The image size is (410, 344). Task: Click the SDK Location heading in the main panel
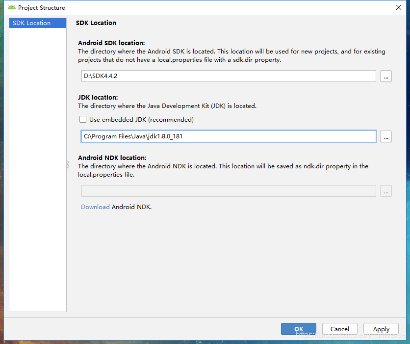coord(96,23)
